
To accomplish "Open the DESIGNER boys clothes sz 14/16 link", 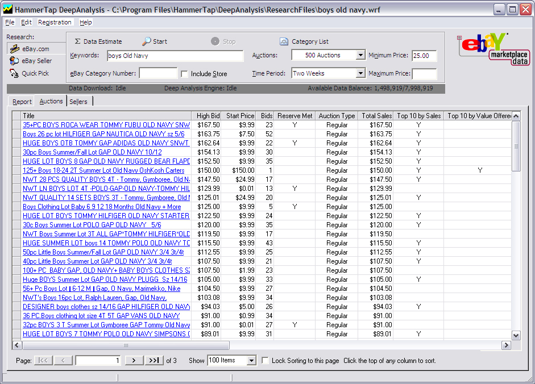I will coord(106,307).
